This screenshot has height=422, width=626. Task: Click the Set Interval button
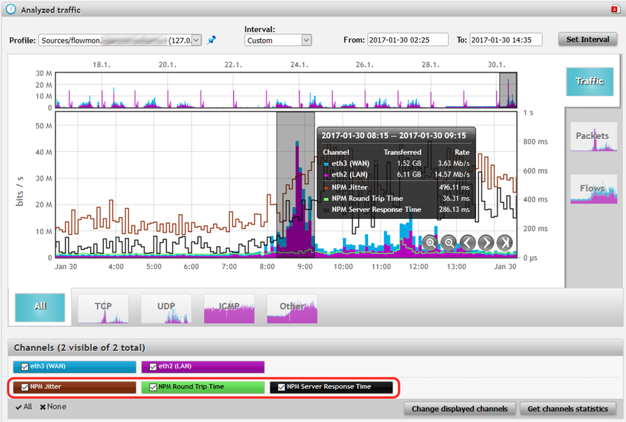[x=588, y=39]
